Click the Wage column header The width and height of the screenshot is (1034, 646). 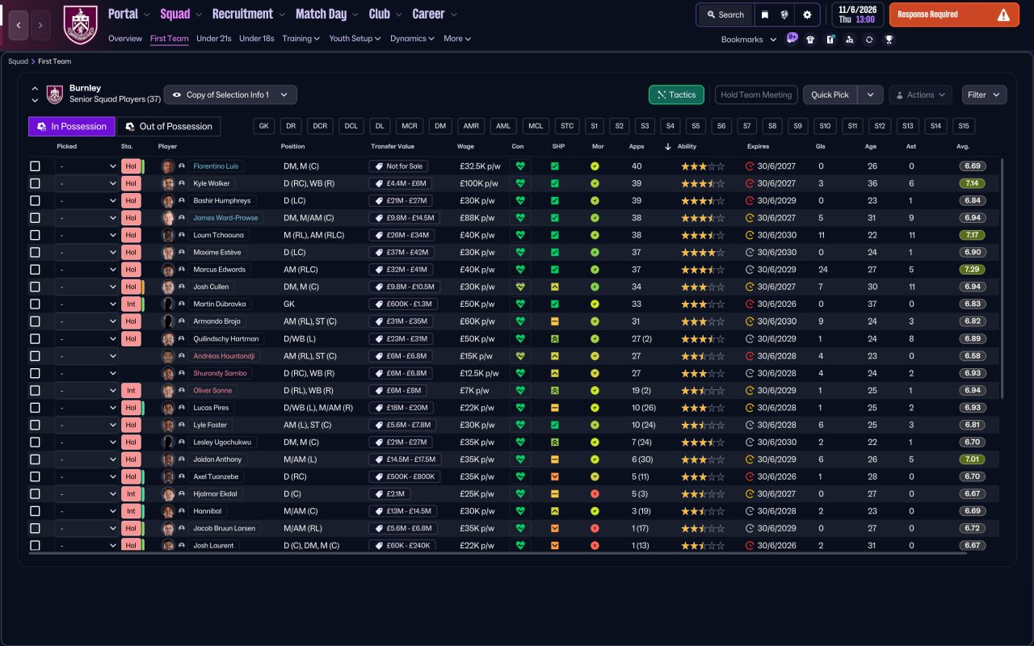tap(465, 146)
